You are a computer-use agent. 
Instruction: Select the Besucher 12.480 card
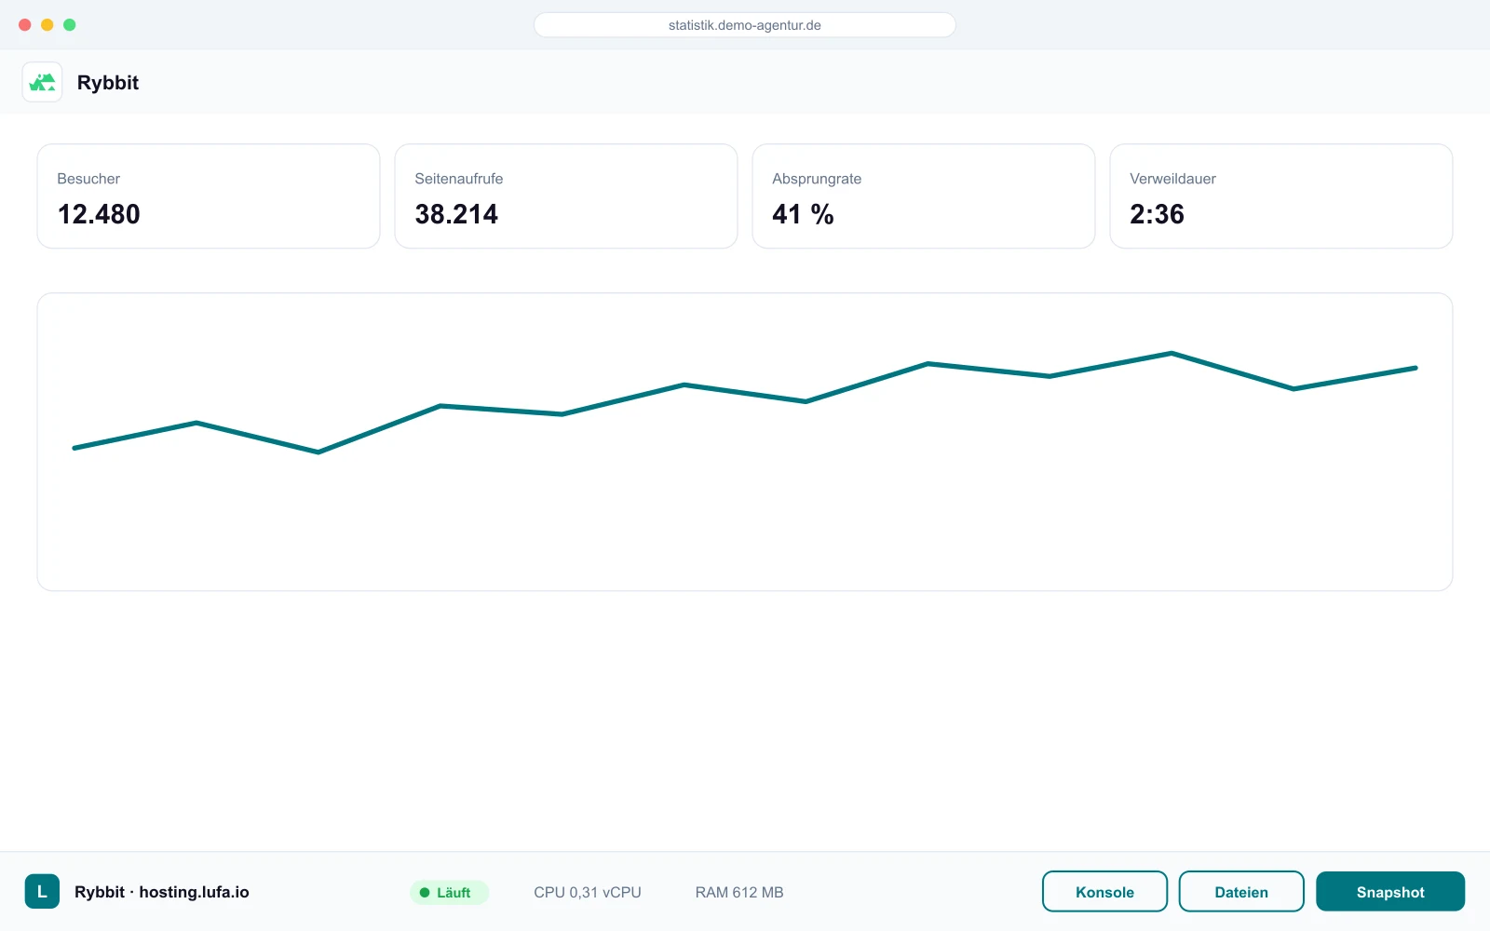tap(209, 196)
